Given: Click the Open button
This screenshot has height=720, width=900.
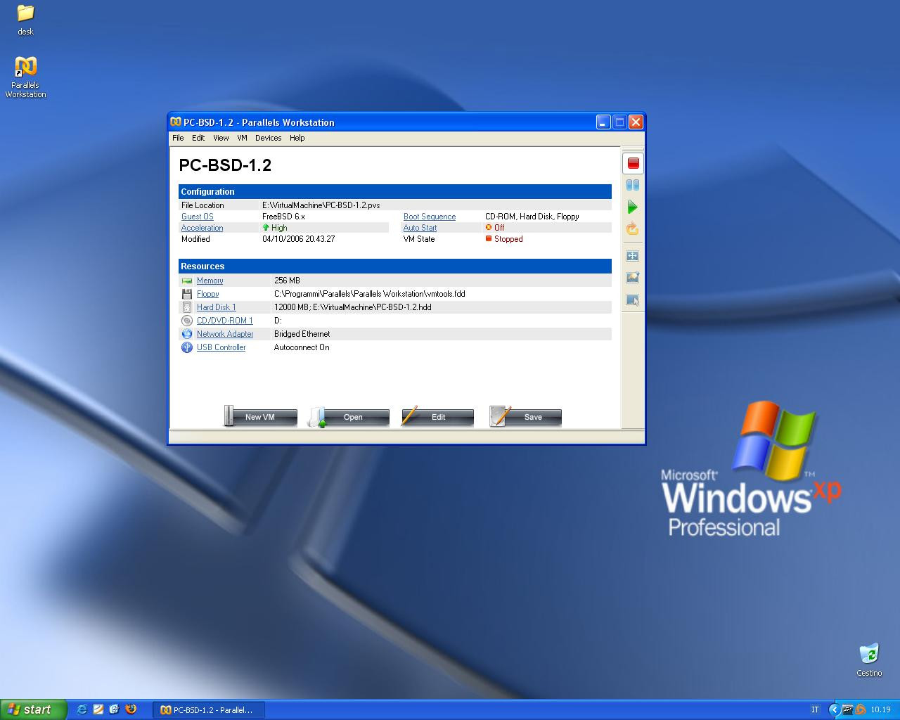Looking at the screenshot, I should tap(349, 417).
